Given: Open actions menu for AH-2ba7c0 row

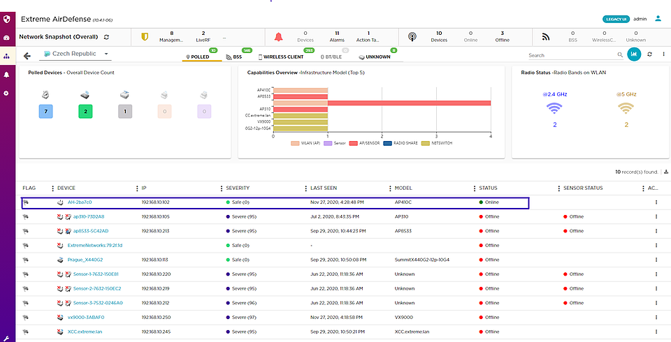Looking at the screenshot, I should click(656, 202).
